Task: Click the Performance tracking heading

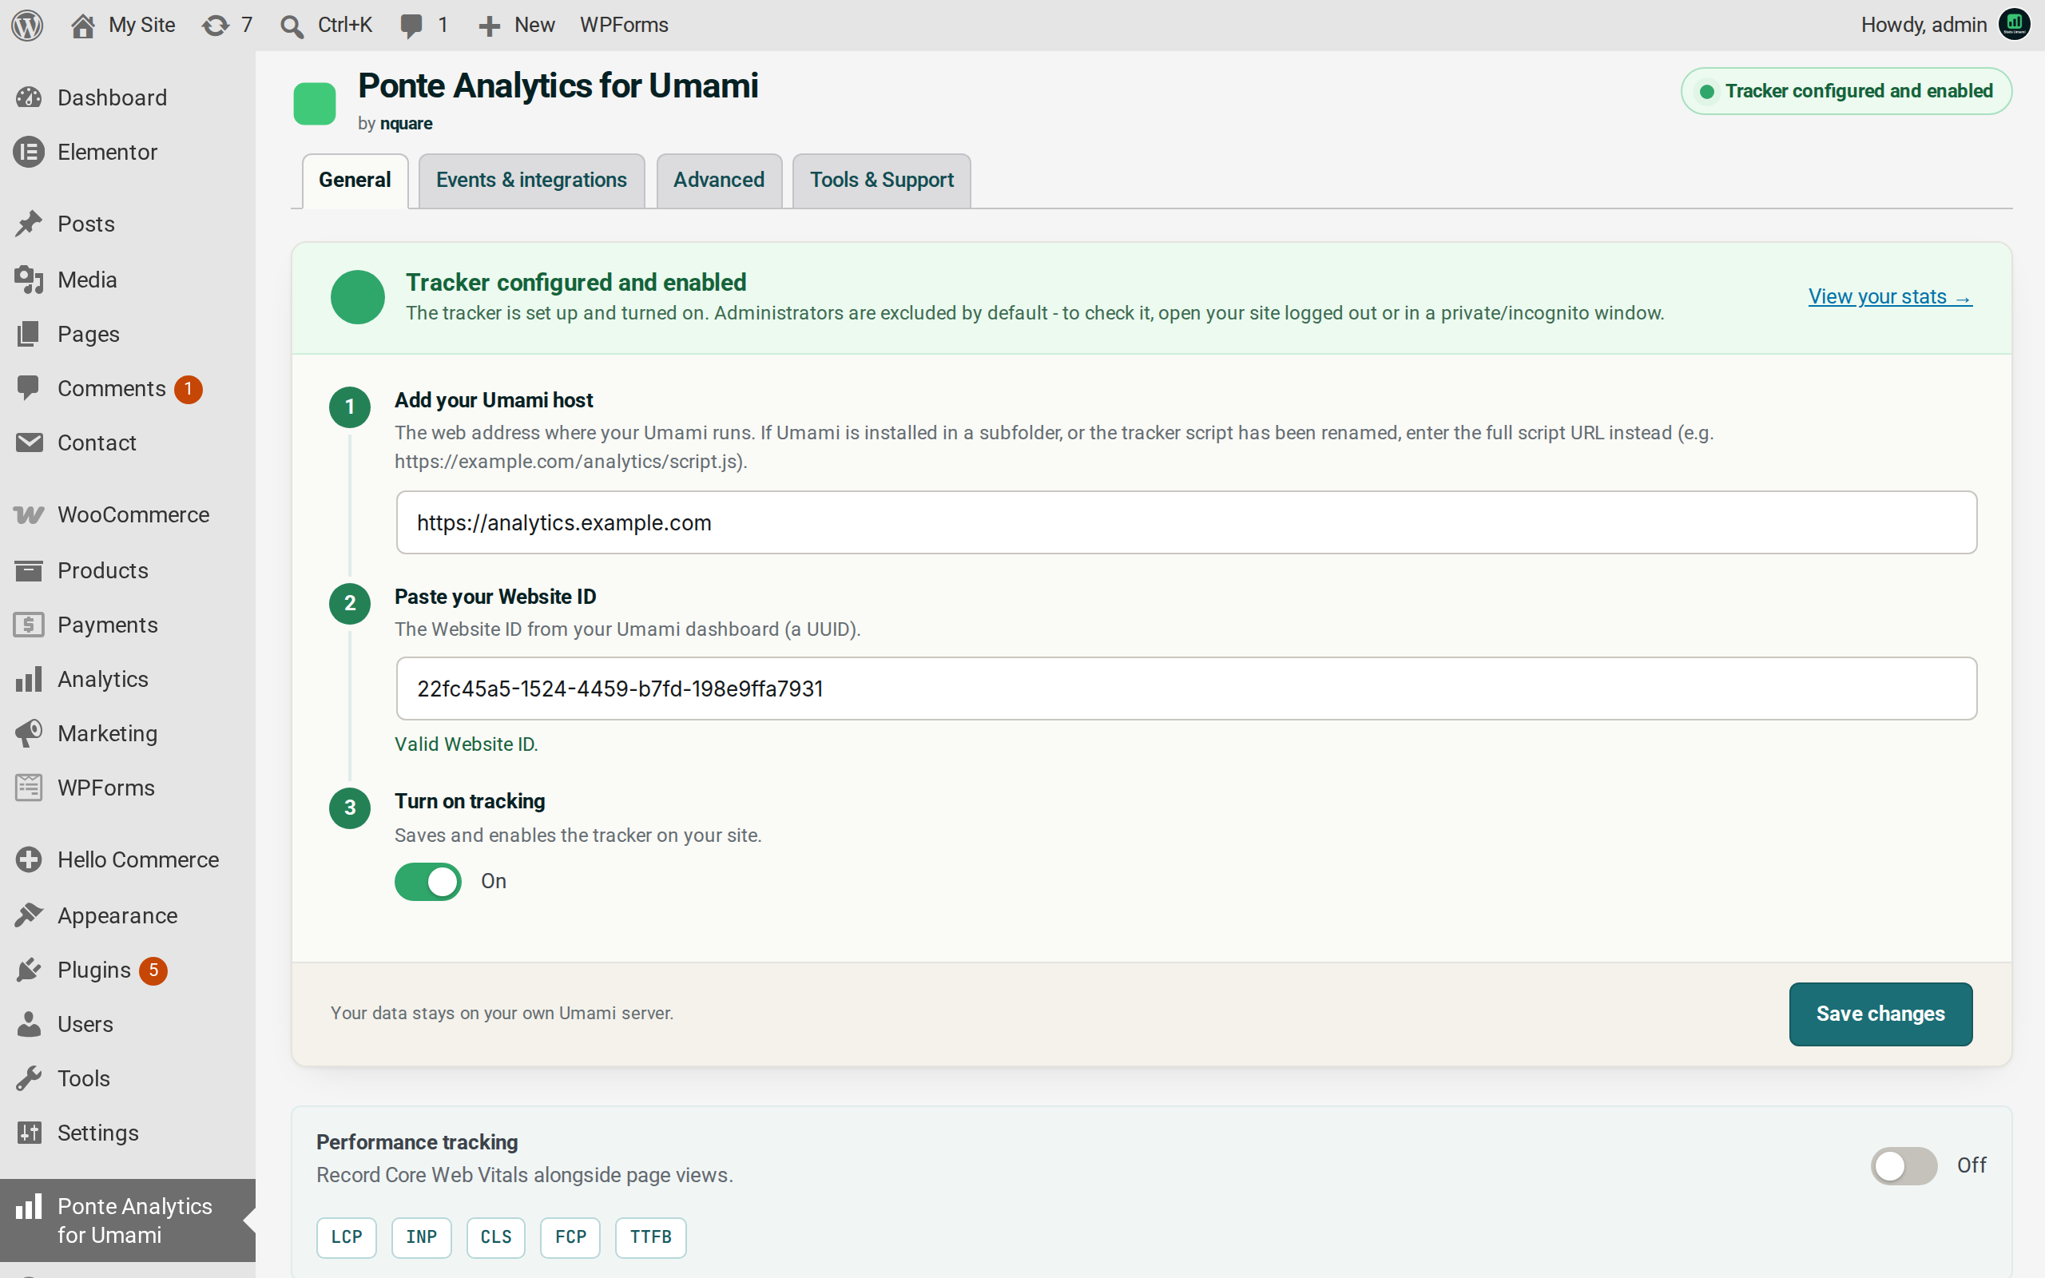Action: [417, 1142]
